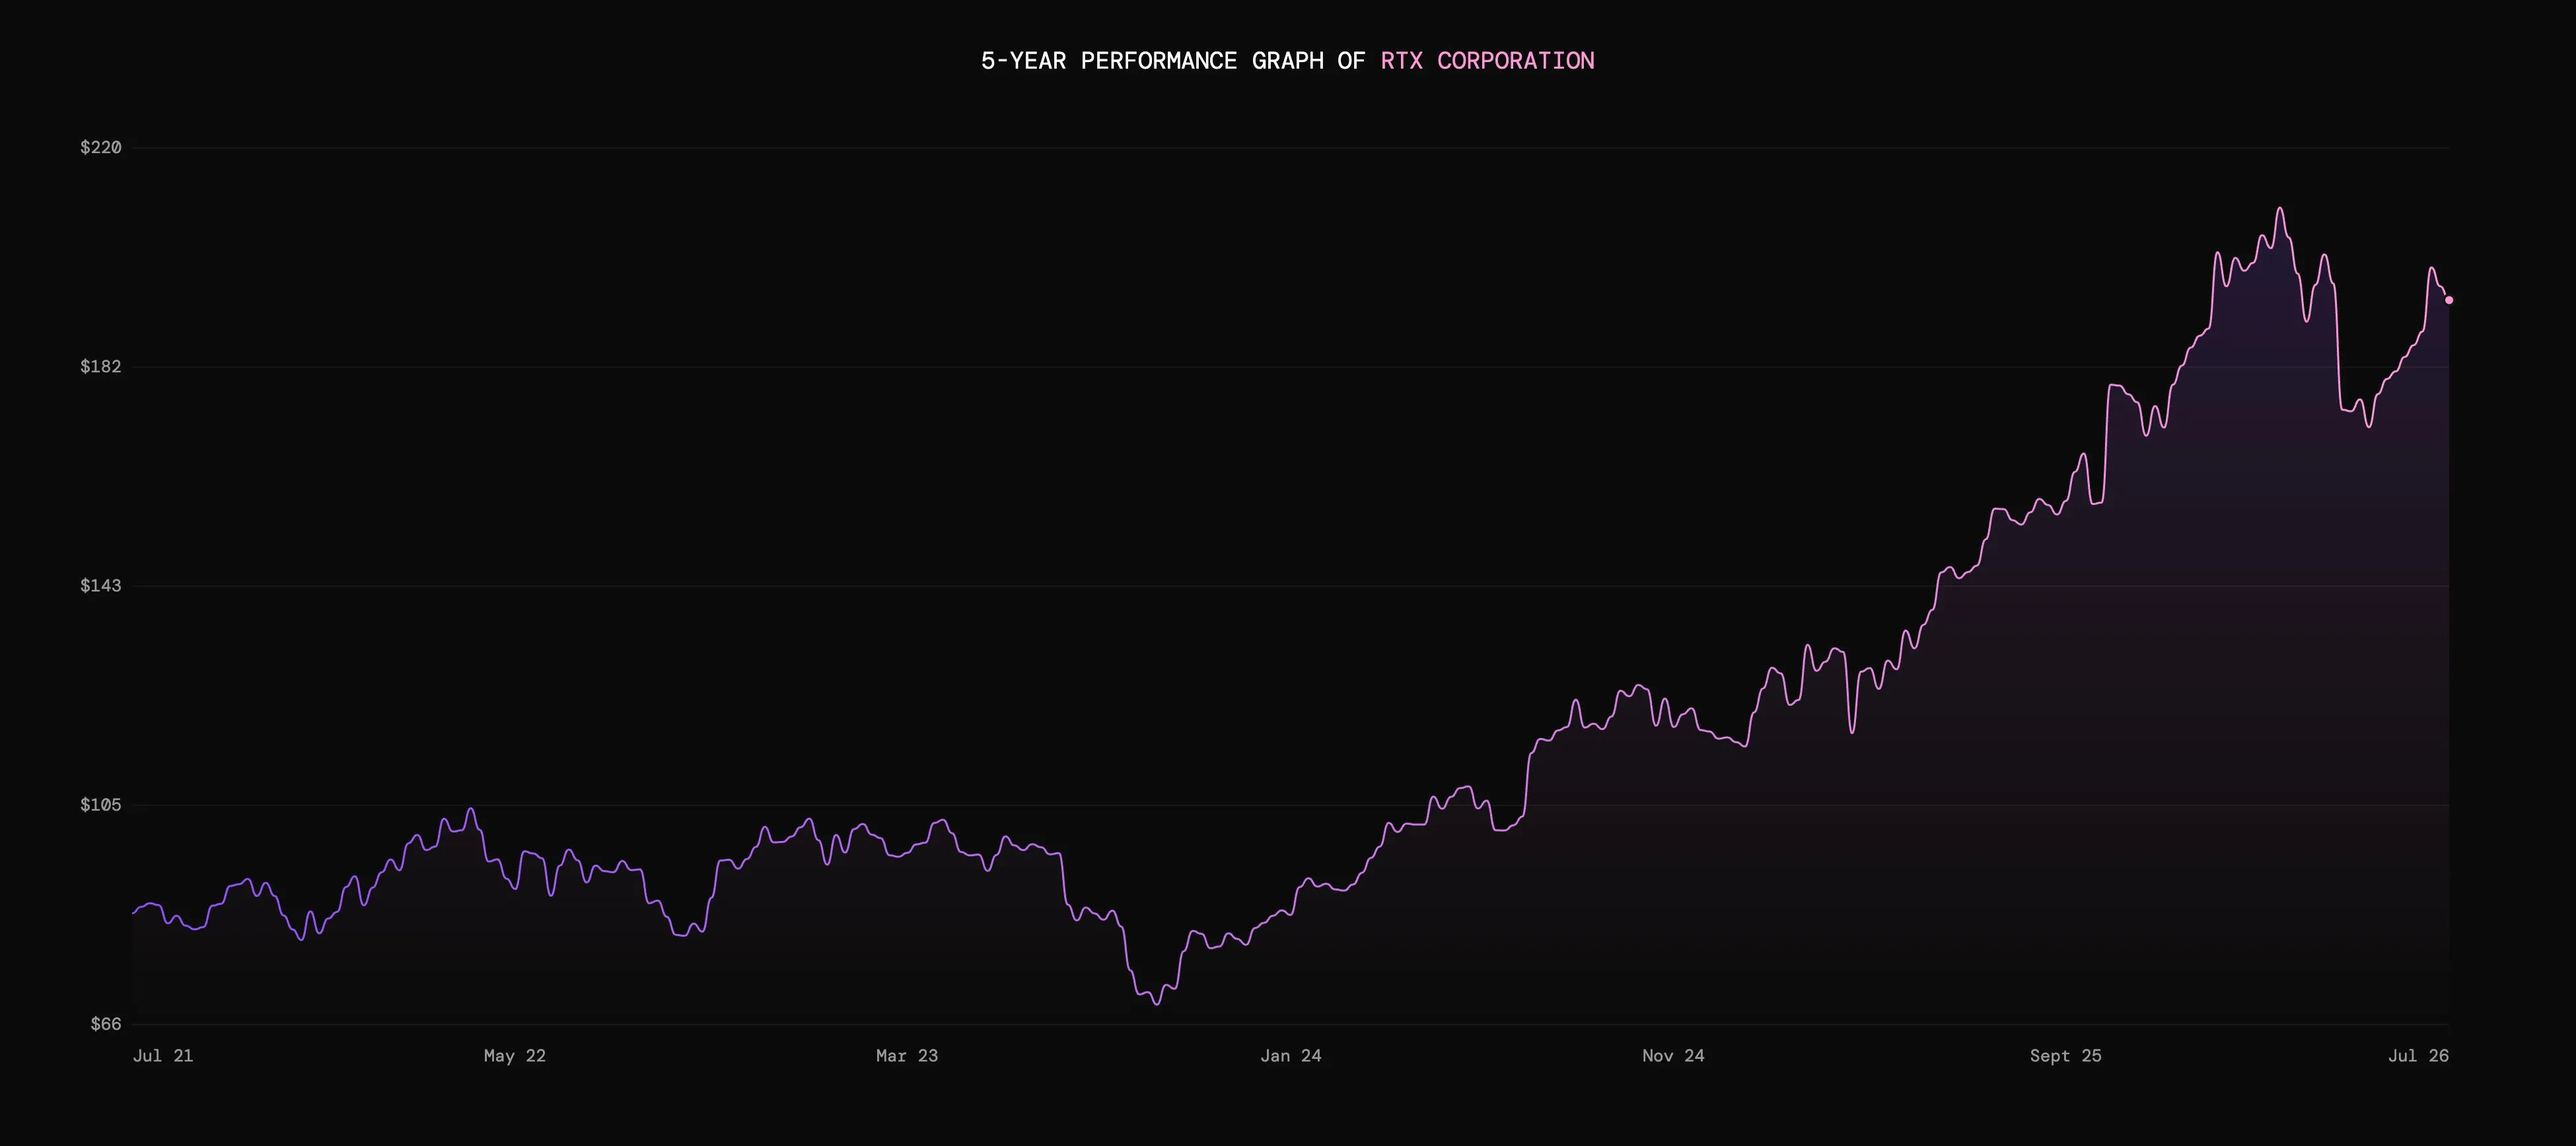The height and width of the screenshot is (1146, 2576).
Task: Click the $220 y-axis label
Action: point(101,148)
